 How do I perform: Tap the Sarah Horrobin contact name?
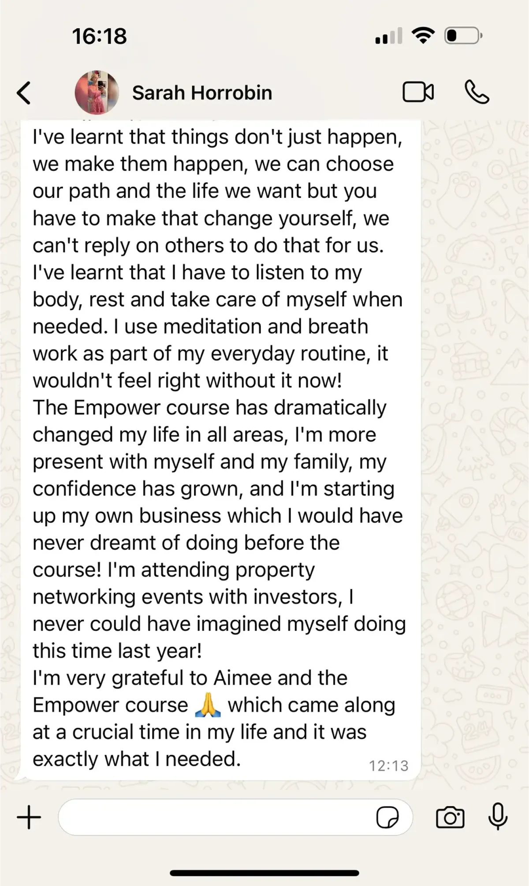pos(202,93)
